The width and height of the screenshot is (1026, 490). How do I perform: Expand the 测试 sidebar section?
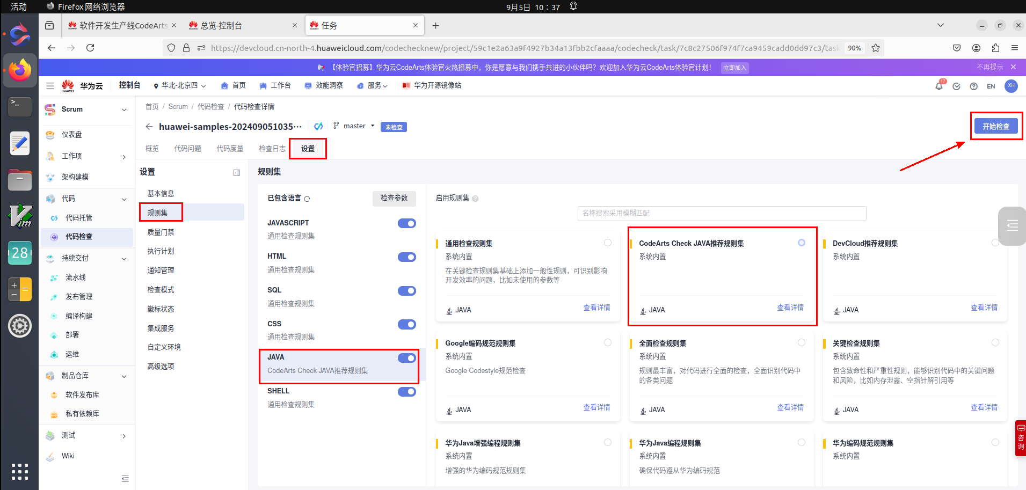124,436
